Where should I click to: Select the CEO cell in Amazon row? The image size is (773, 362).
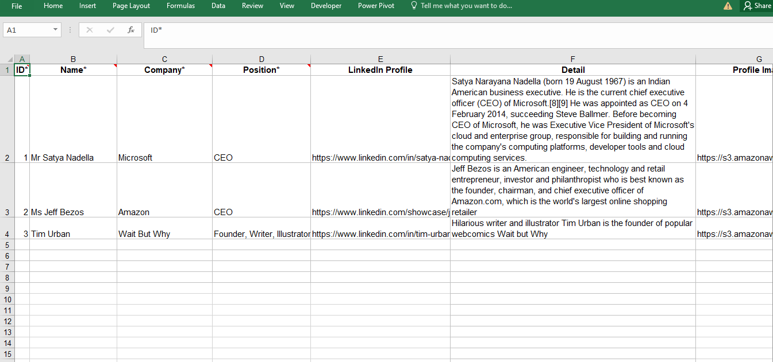point(261,190)
